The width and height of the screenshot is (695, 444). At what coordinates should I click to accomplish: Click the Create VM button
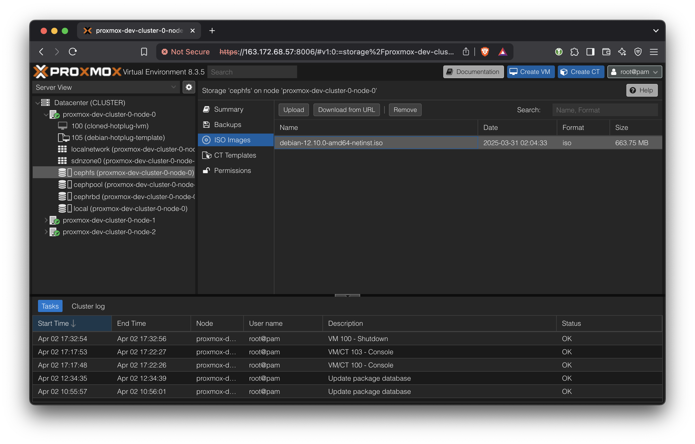531,72
